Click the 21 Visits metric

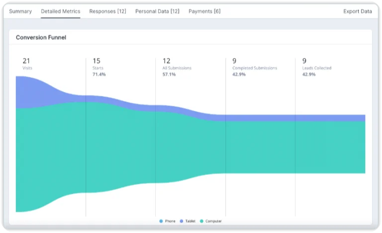tap(27, 64)
